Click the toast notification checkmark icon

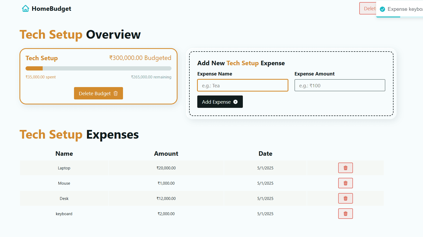382,9
